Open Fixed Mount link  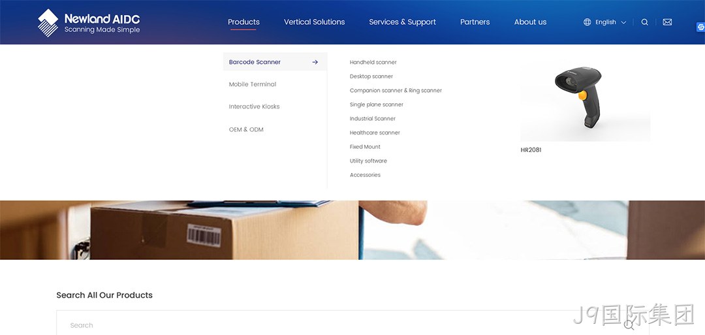click(x=365, y=146)
